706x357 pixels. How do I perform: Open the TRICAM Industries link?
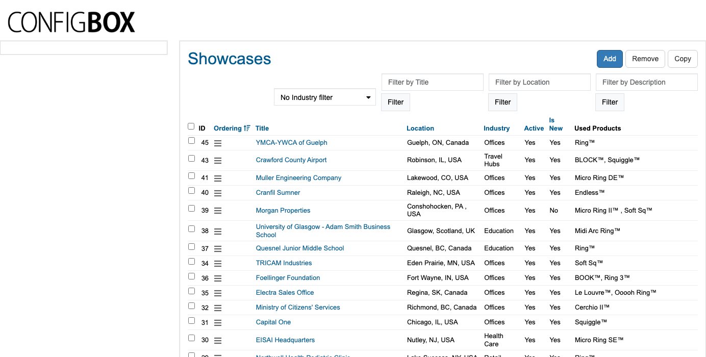click(x=284, y=263)
